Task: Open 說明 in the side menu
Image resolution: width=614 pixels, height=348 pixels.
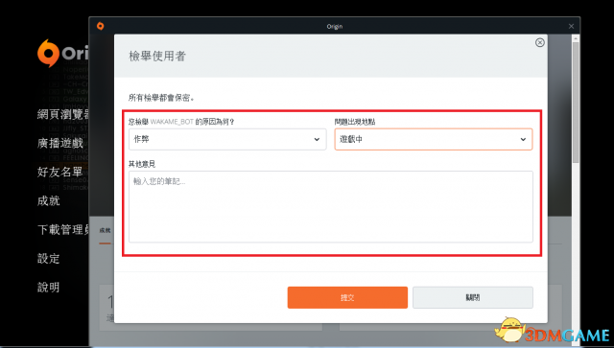Action: (49, 288)
